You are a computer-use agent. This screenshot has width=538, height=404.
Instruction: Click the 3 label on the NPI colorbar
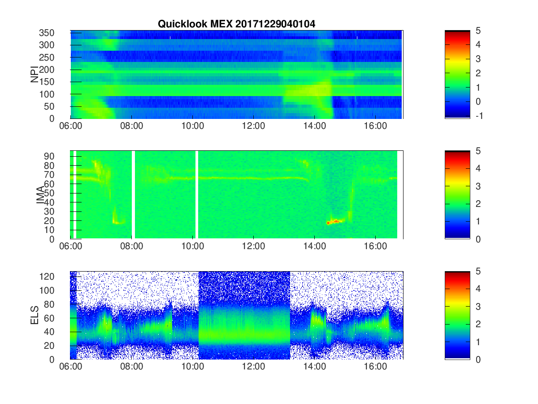point(478,59)
